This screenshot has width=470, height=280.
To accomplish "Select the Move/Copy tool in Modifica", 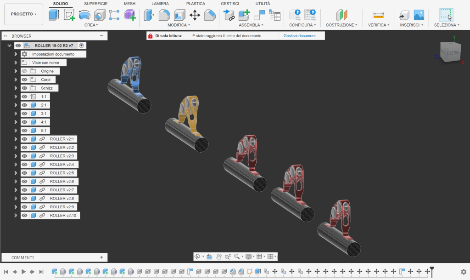I will [195, 15].
